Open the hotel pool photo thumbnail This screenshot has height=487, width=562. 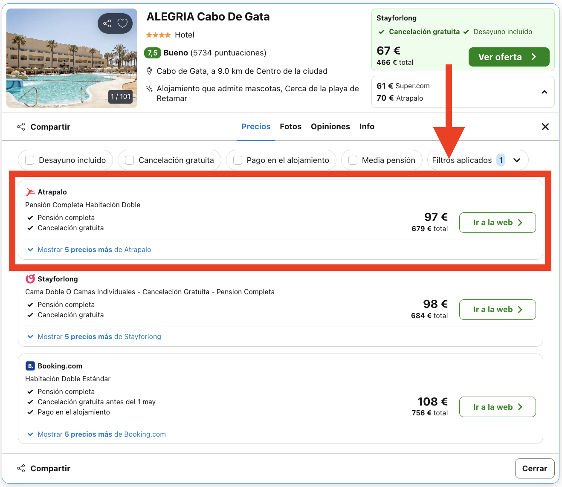pos(72,58)
